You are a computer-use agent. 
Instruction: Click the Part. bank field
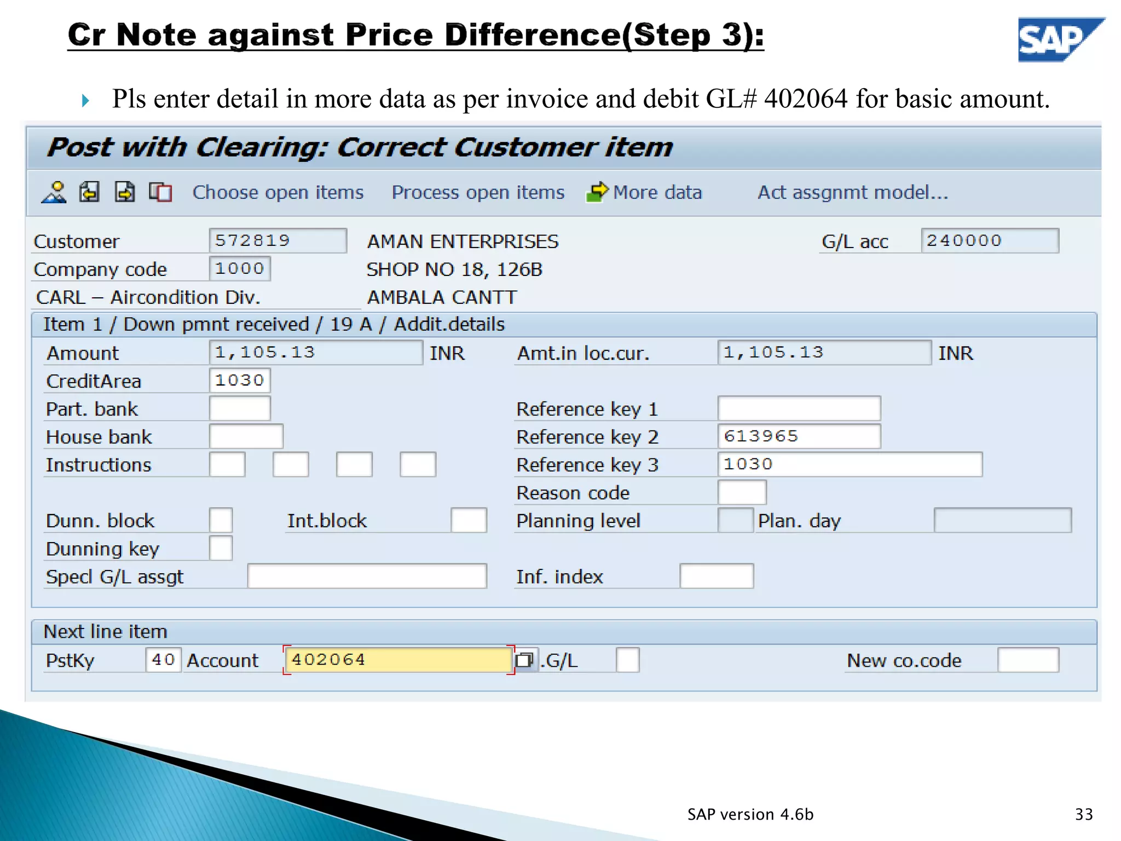coord(240,408)
